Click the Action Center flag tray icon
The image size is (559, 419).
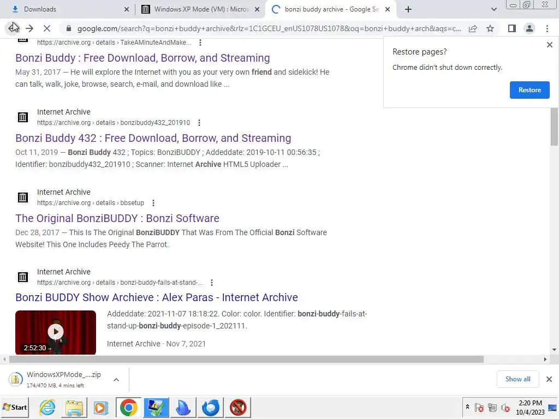479,407
